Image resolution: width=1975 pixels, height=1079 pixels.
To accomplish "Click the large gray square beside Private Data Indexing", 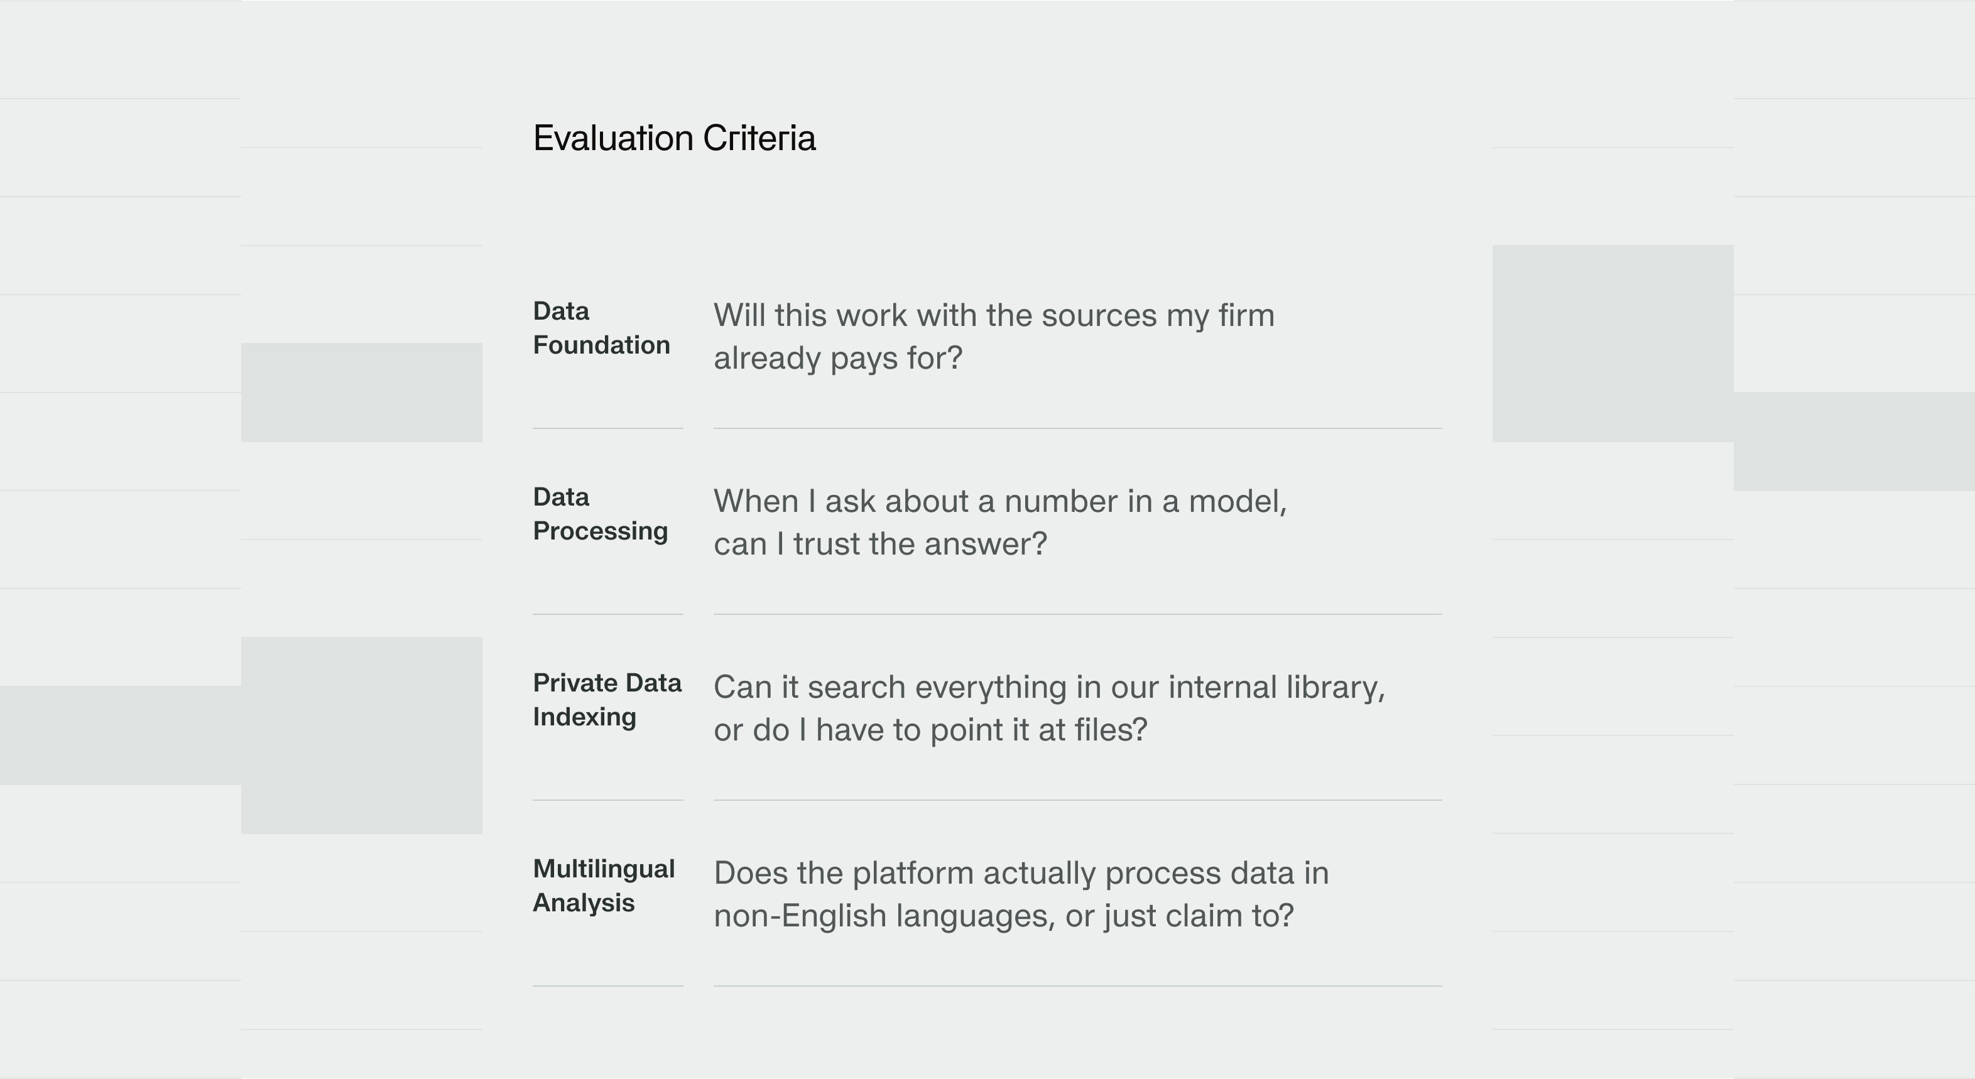I will (361, 735).
